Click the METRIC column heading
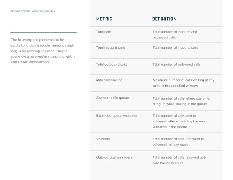The height and width of the screenshot is (180, 233). [104, 19]
